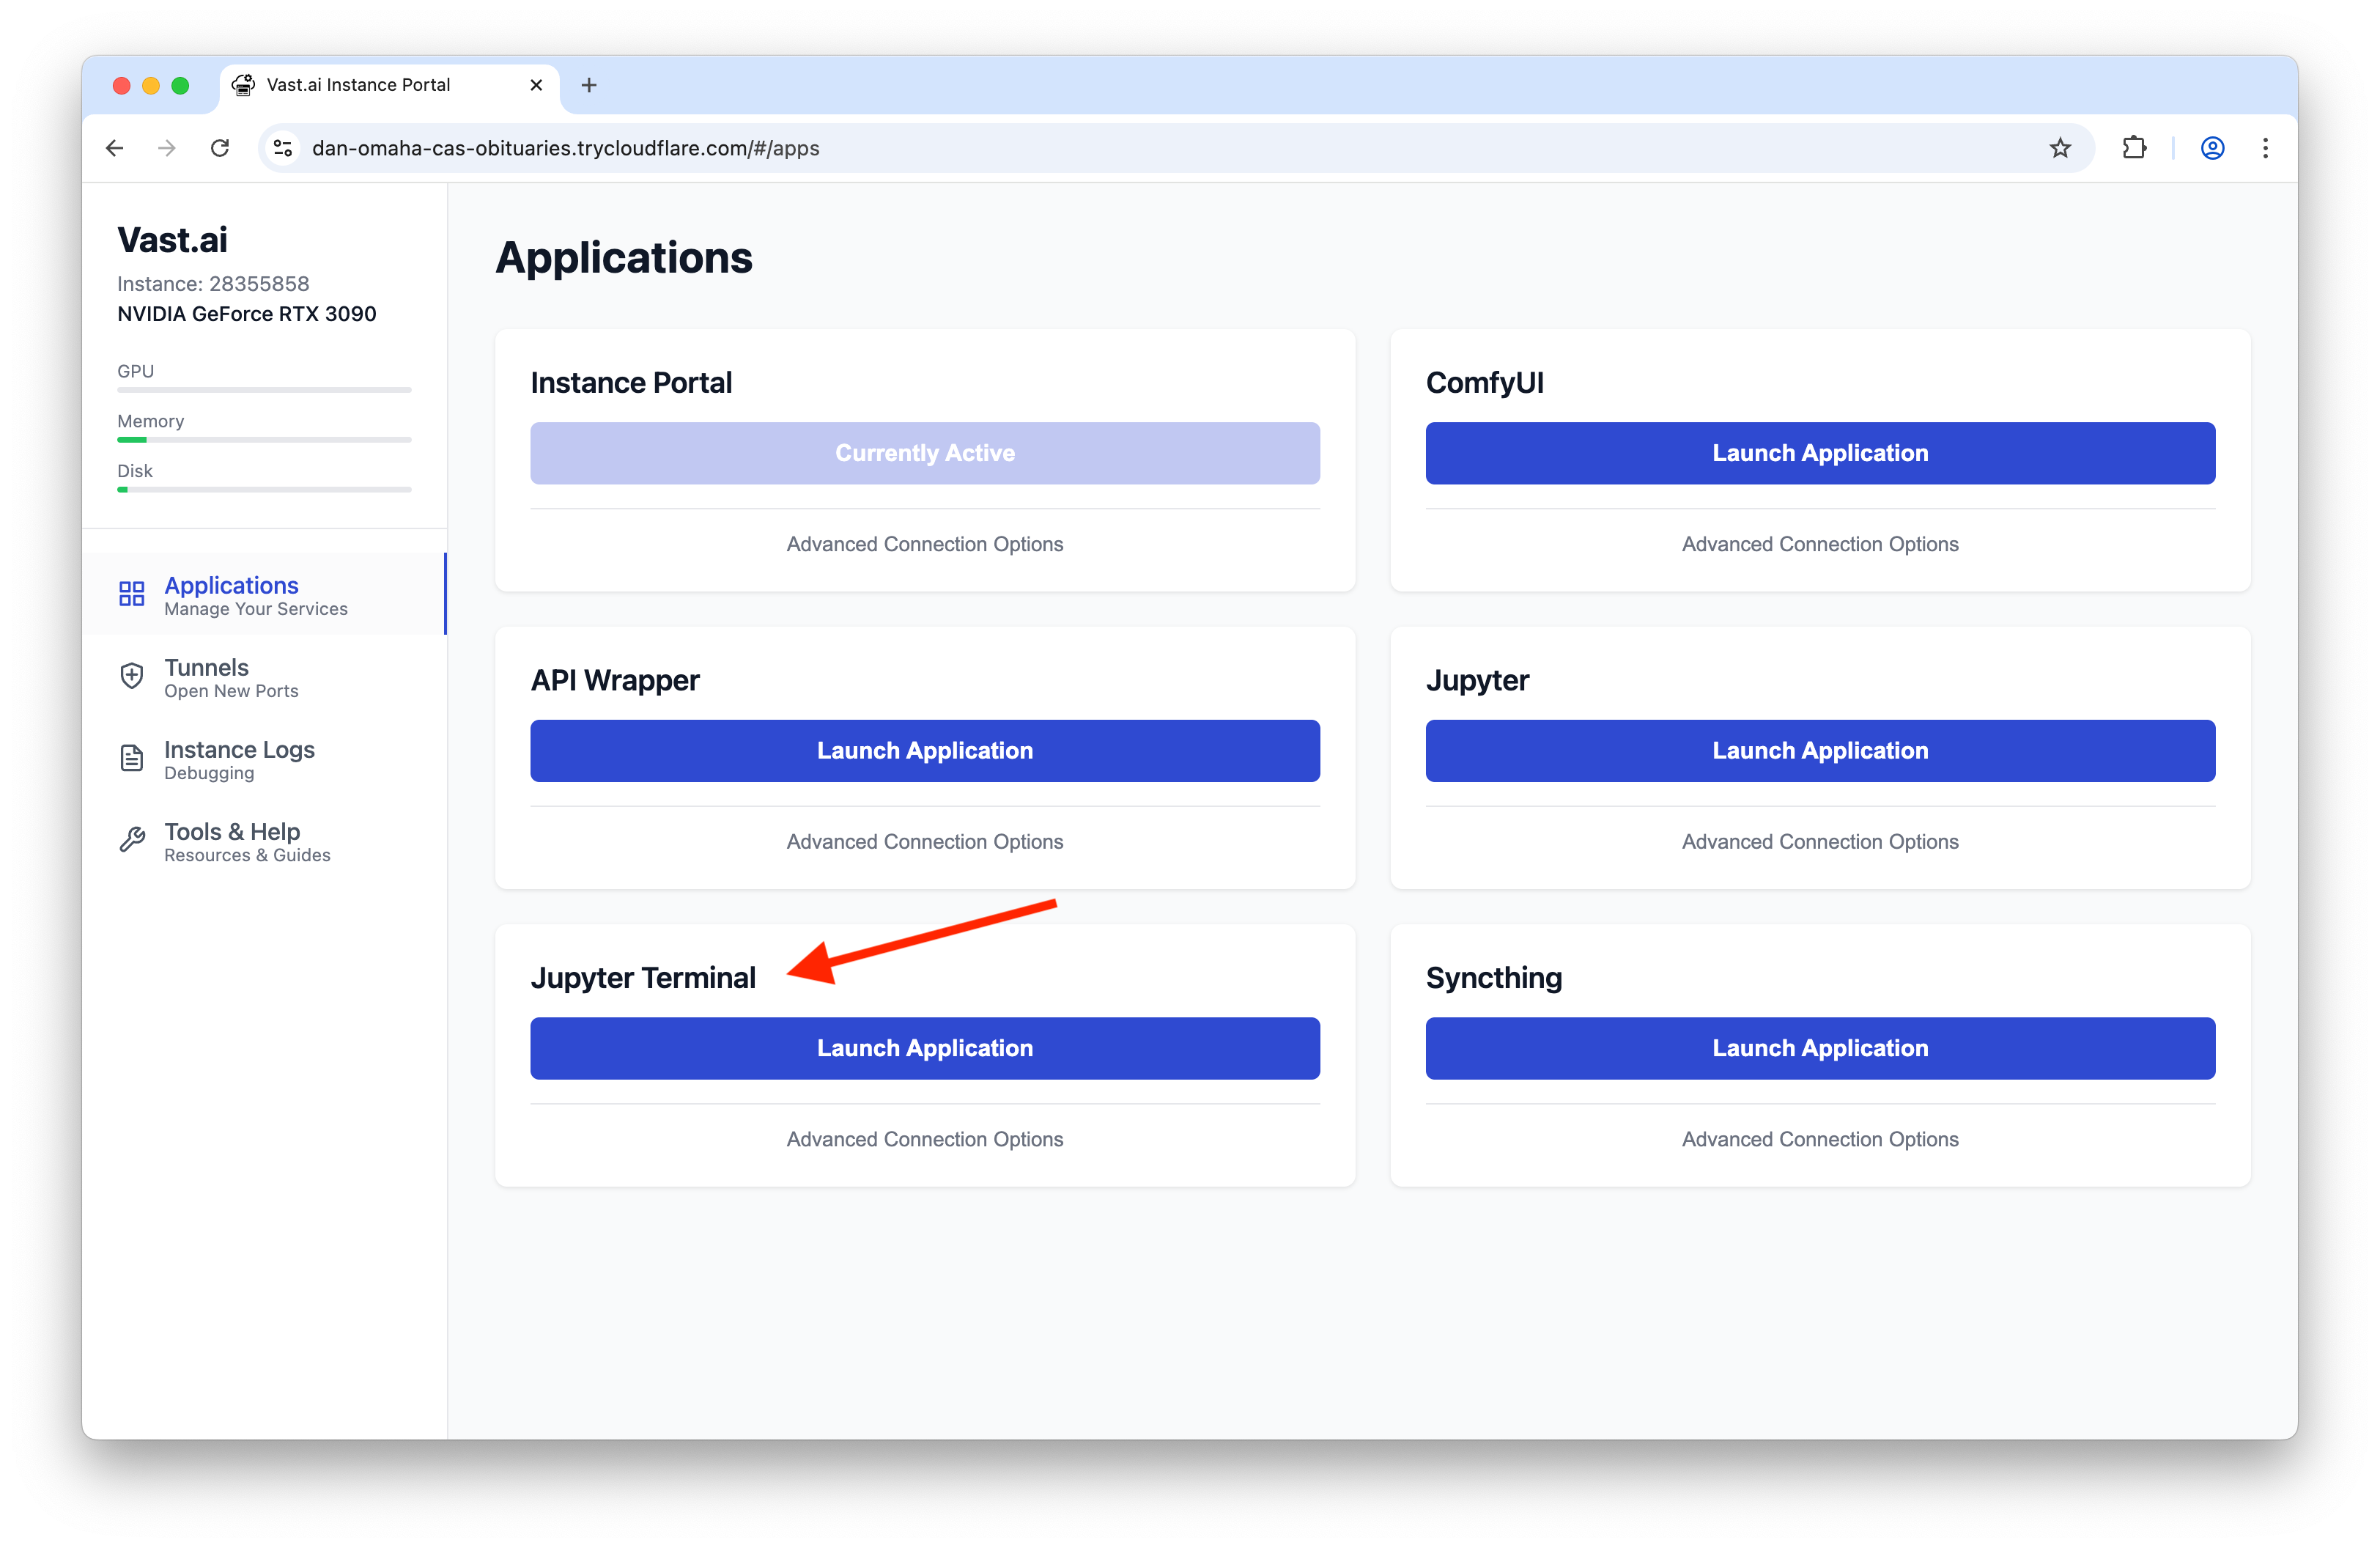Screen dimensions: 2380x1548
Task: Expand Advanced Connection Options for Instance Portal
Action: (925, 544)
